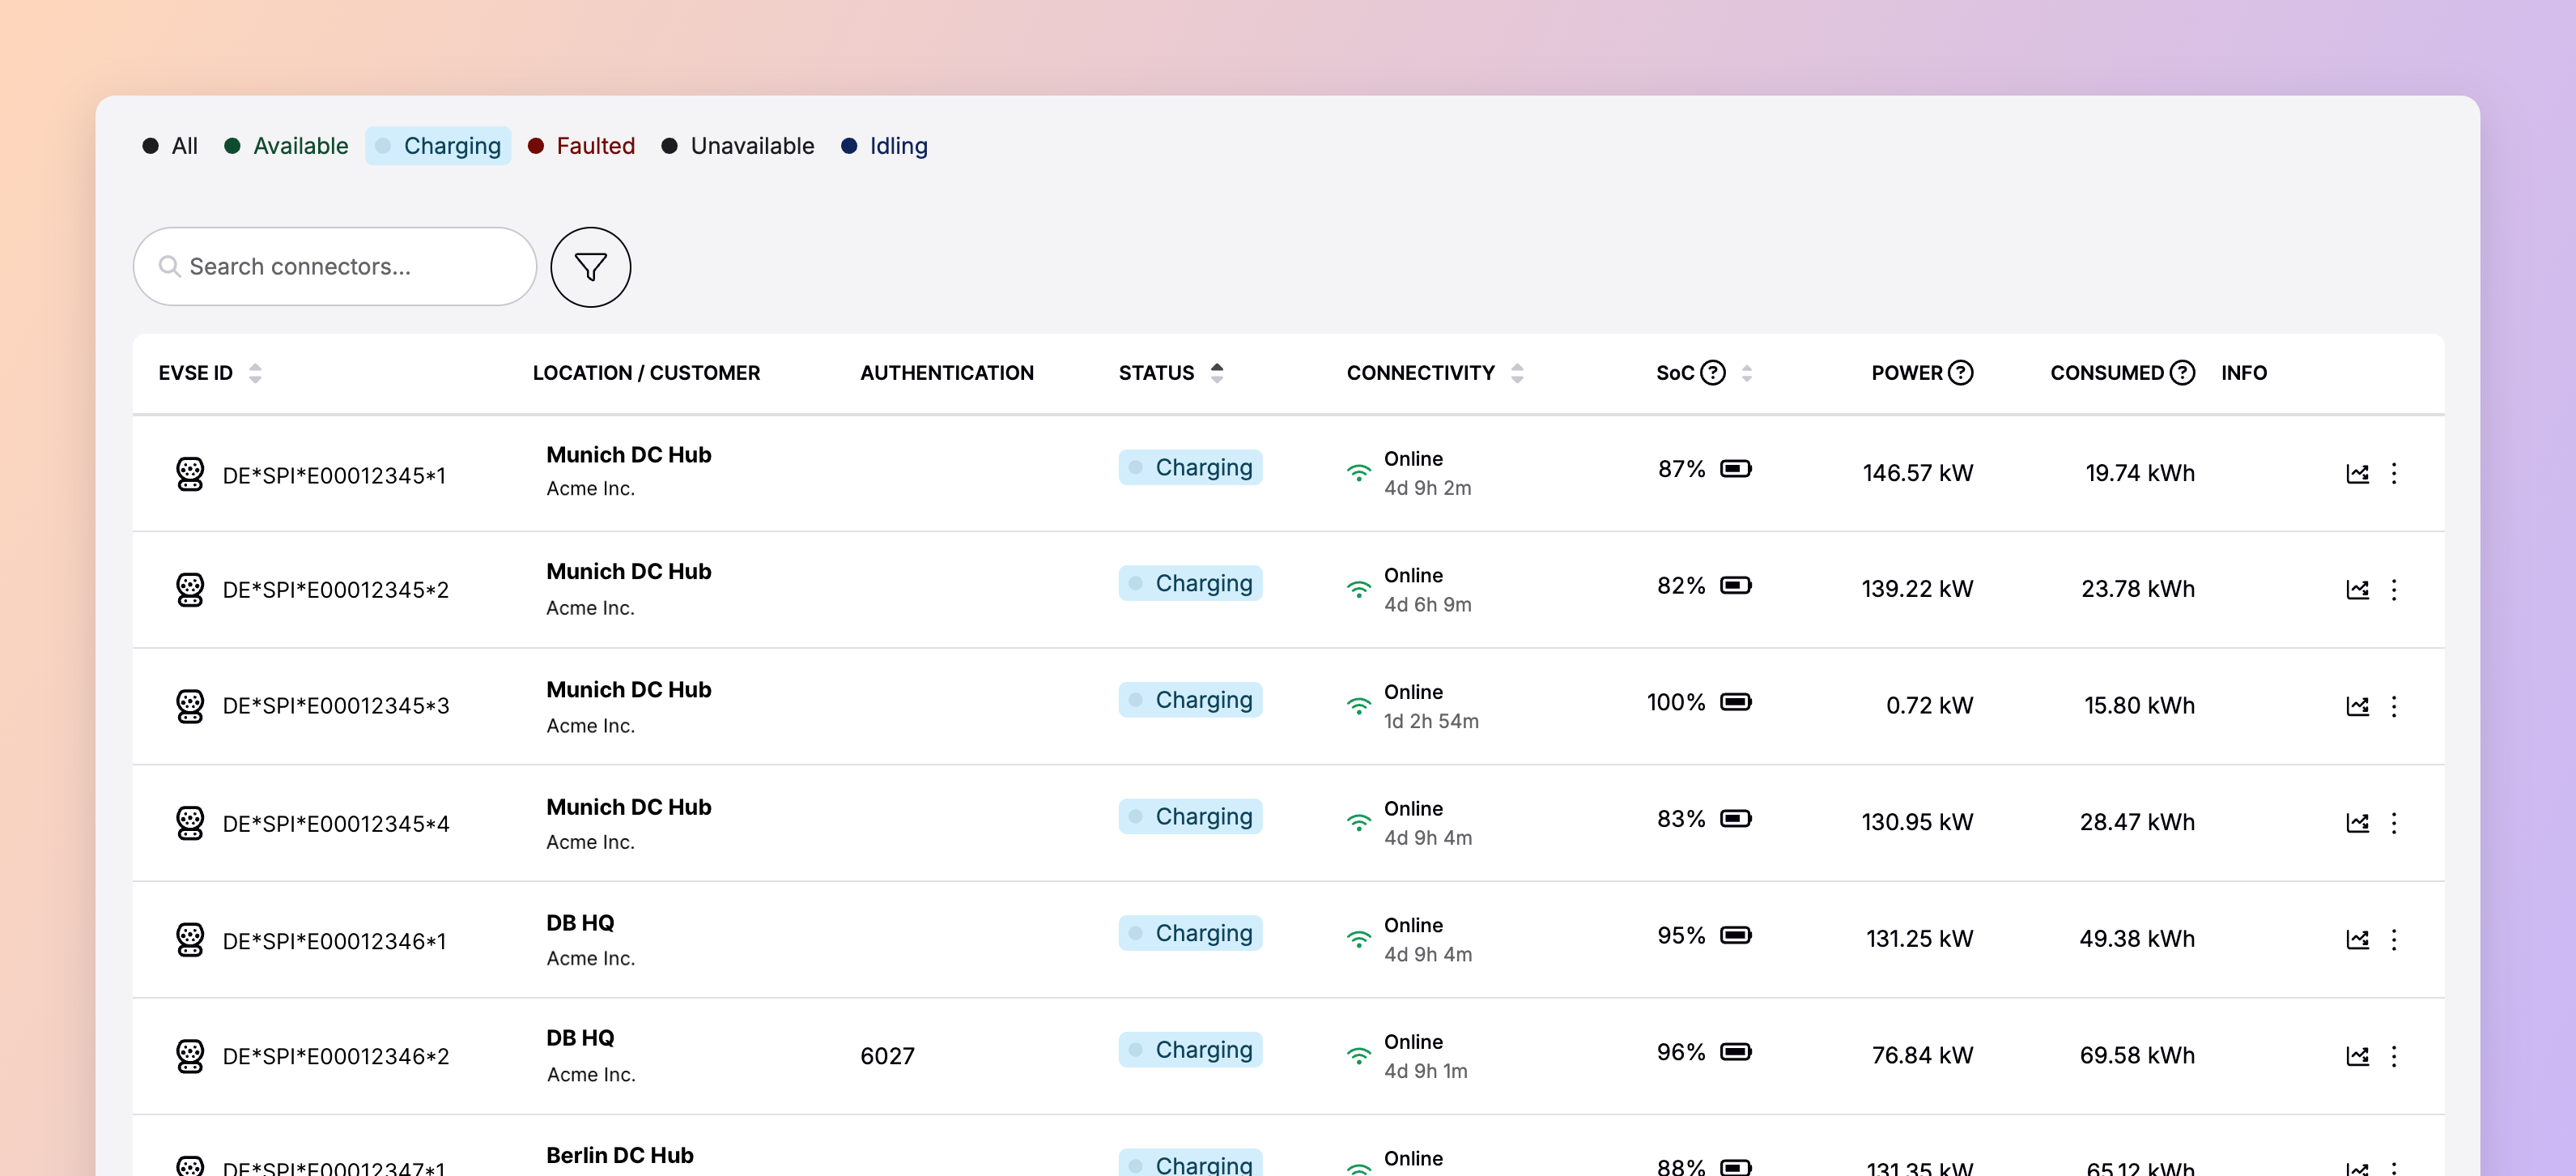Click battery icon next to 100%
This screenshot has height=1176, width=2576.
(x=1735, y=701)
